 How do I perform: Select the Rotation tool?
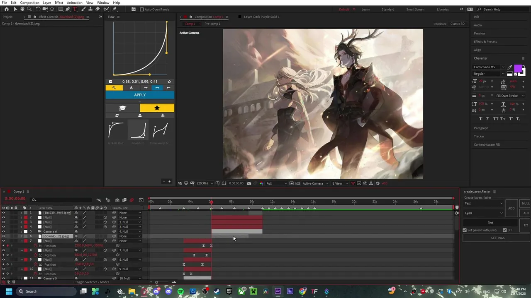coord(38,9)
